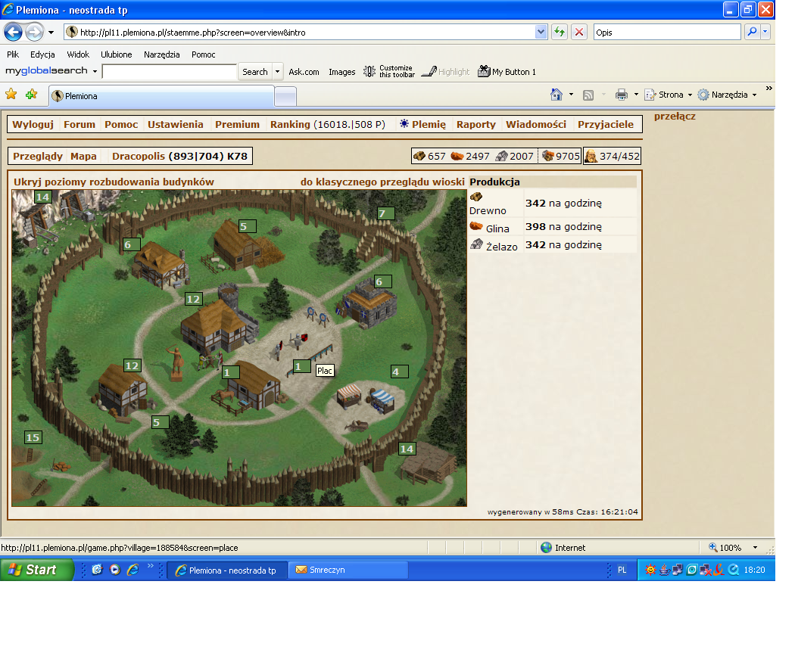Click do klasycznego przeglądu wioski link
This screenshot has width=795, height=659.
pyautogui.click(x=382, y=182)
